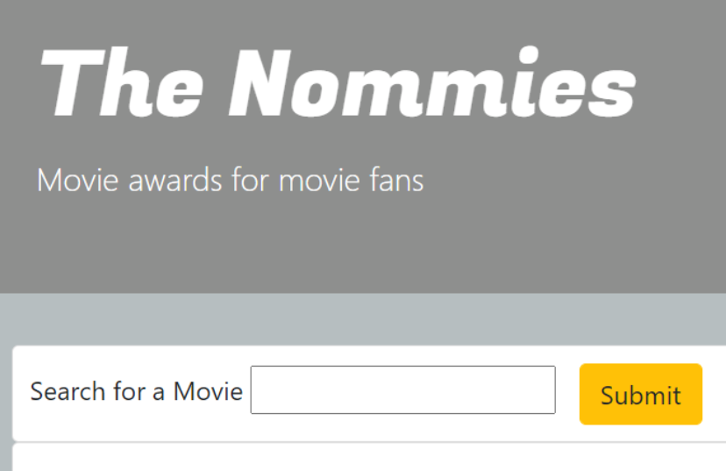Click the light gray page background strip
The width and height of the screenshot is (726, 471).
tap(351, 319)
